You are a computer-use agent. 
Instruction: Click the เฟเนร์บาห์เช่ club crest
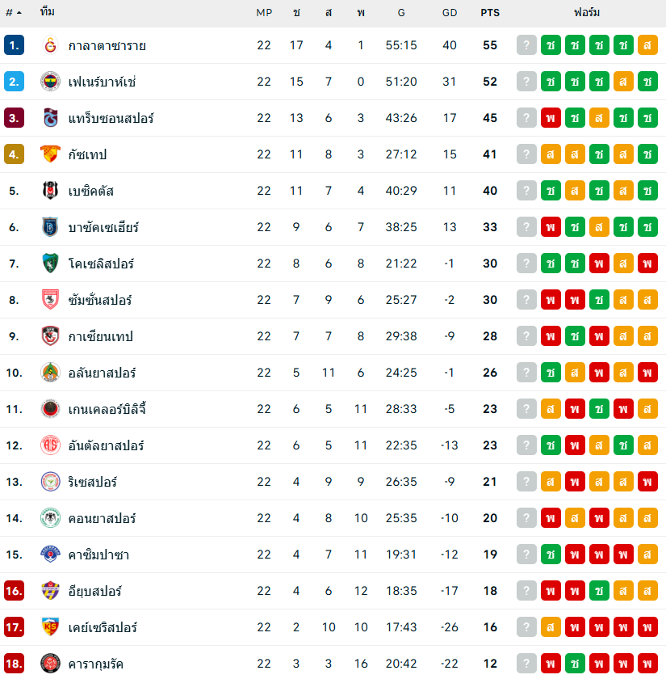coord(50,82)
